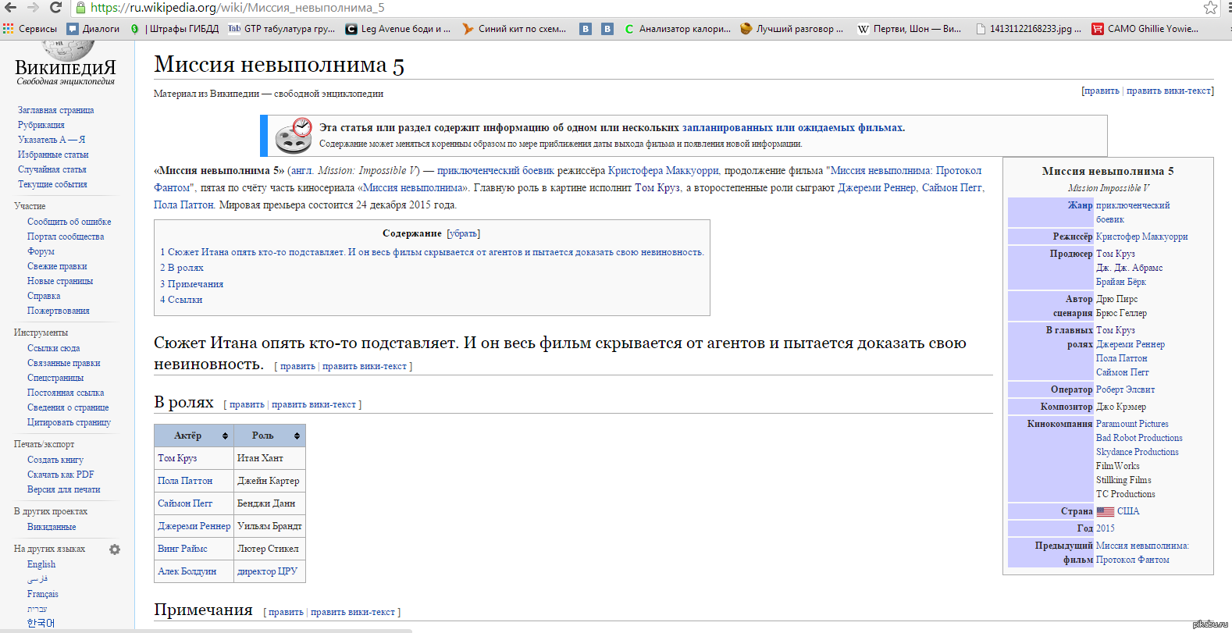Open Саймон Пегг link in cast table
This screenshot has height=633, width=1232.
(185, 503)
